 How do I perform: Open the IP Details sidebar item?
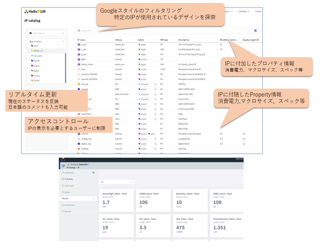tap(78, 179)
